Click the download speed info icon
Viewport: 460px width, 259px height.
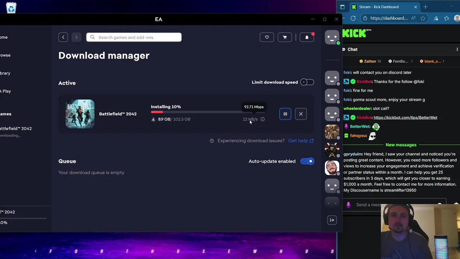point(263,119)
